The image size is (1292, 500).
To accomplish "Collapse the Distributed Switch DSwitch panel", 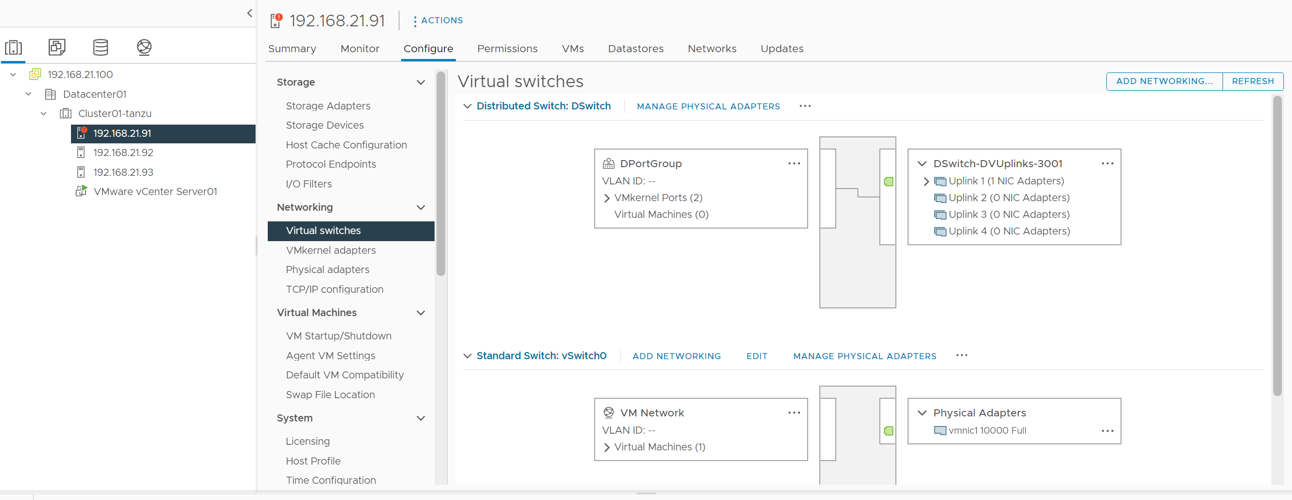I will pyautogui.click(x=468, y=106).
